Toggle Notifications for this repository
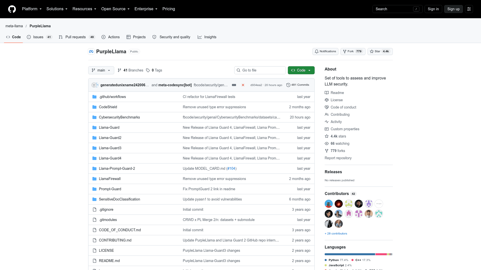The image size is (481, 270). point(325,51)
